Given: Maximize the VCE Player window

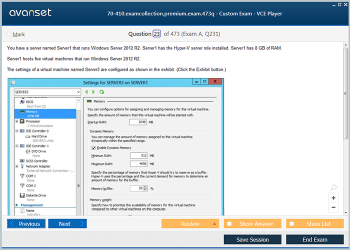Looking at the screenshot, I should click(339, 4).
